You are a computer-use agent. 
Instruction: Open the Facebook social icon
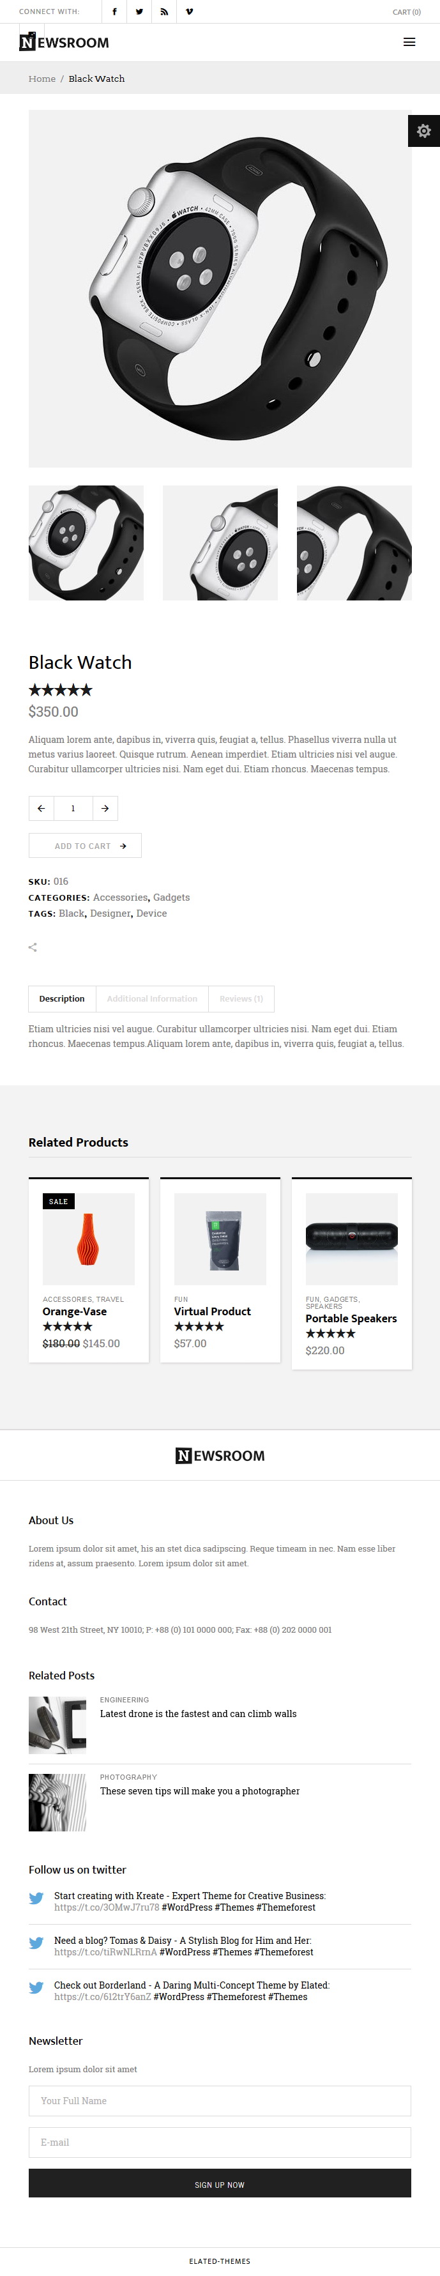click(114, 11)
